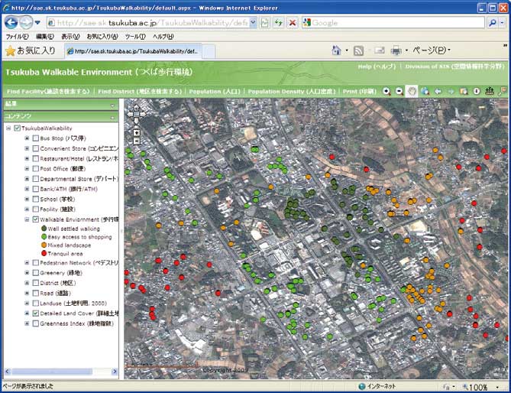Expand the Facility layer node
The height and width of the screenshot is (393, 511).
[27, 209]
